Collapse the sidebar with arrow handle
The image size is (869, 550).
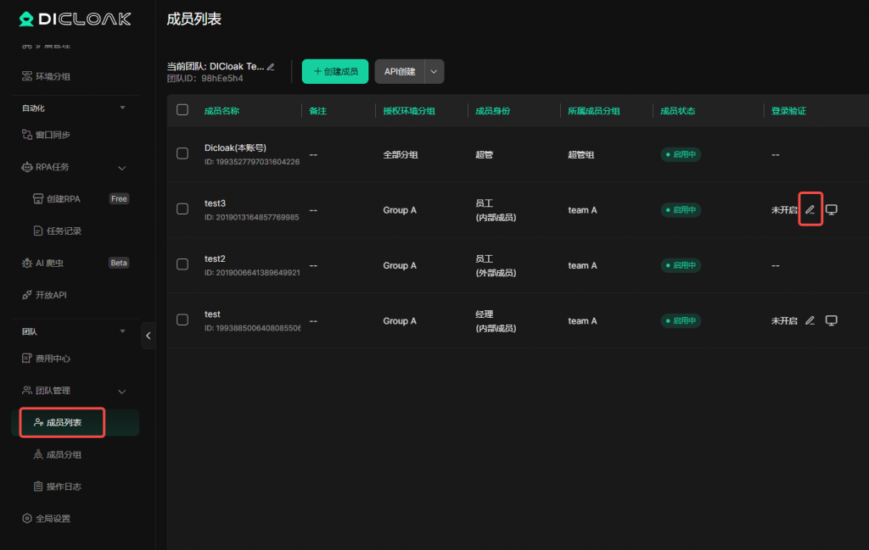149,336
